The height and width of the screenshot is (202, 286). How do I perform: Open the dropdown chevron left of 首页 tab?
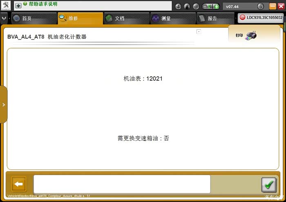[x=4, y=18]
